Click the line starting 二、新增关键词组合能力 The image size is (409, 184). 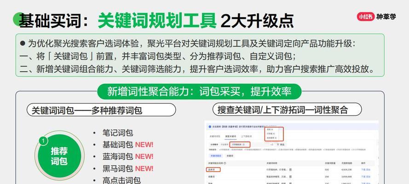click(x=197, y=69)
